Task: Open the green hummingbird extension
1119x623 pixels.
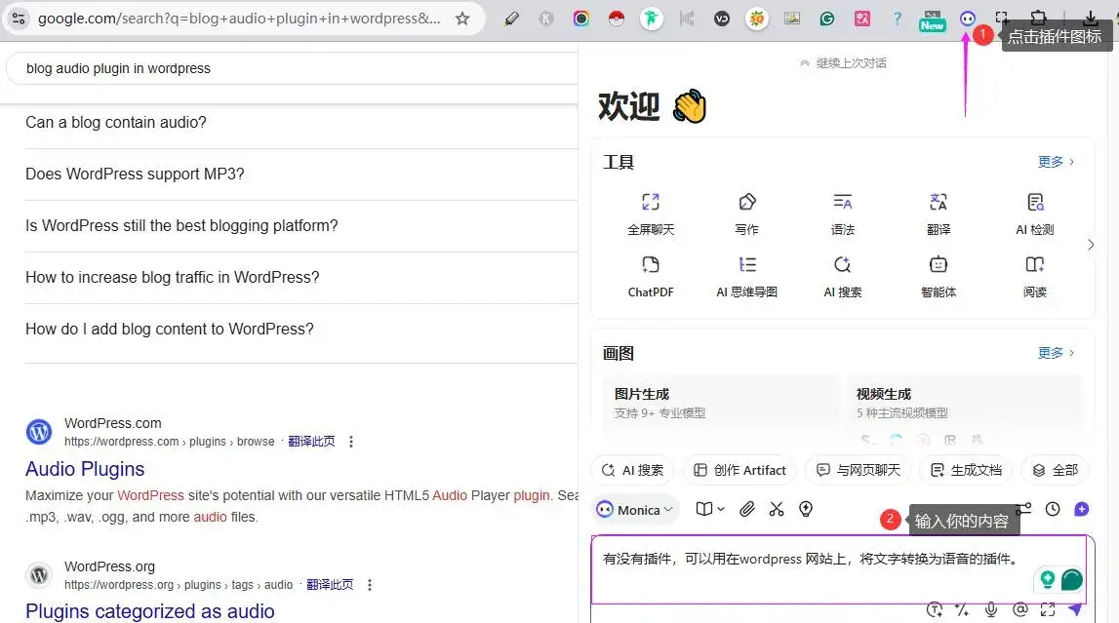Action: click(651, 19)
